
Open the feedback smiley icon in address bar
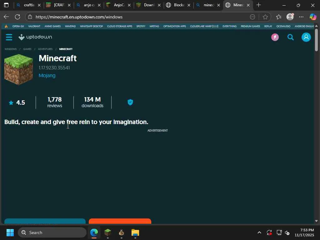pyautogui.click(x=252, y=17)
